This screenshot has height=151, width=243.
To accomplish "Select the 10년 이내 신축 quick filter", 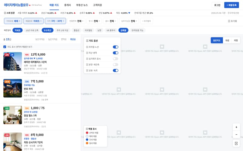I will 32,31.
